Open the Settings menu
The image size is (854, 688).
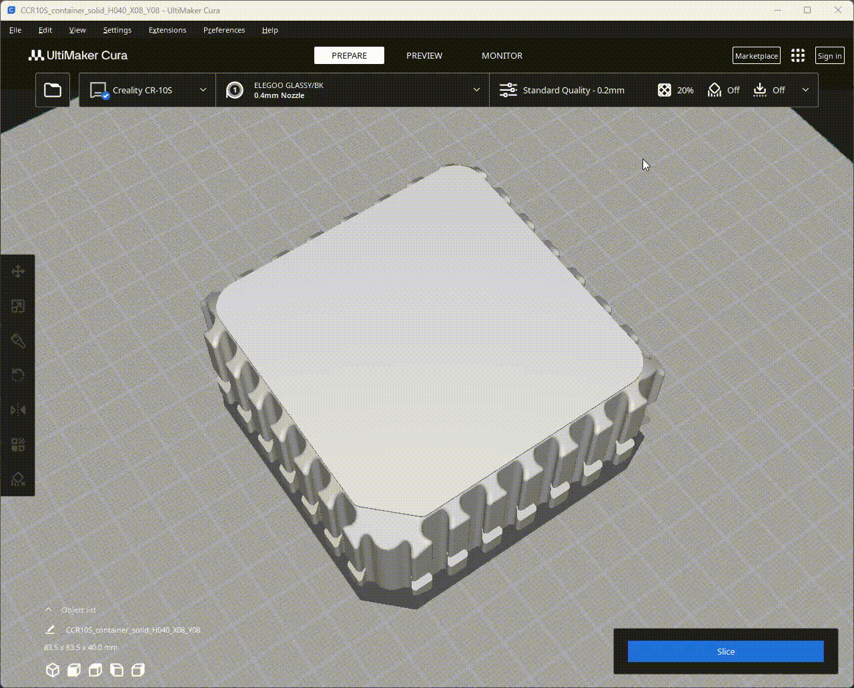click(117, 30)
